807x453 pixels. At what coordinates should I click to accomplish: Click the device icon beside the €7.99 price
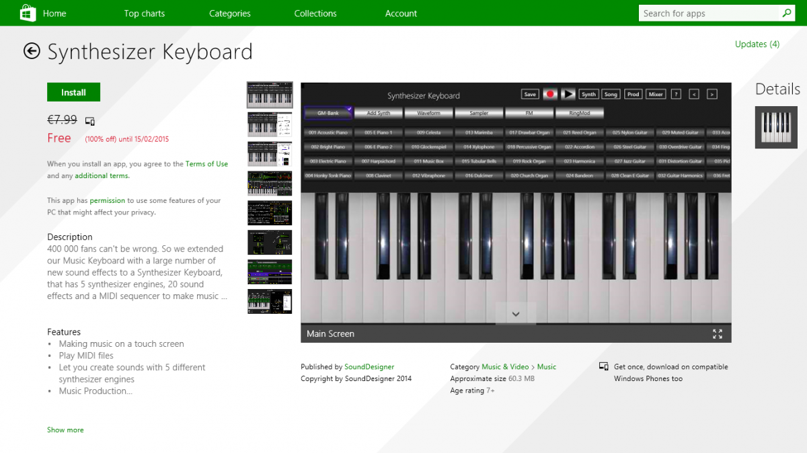(90, 121)
